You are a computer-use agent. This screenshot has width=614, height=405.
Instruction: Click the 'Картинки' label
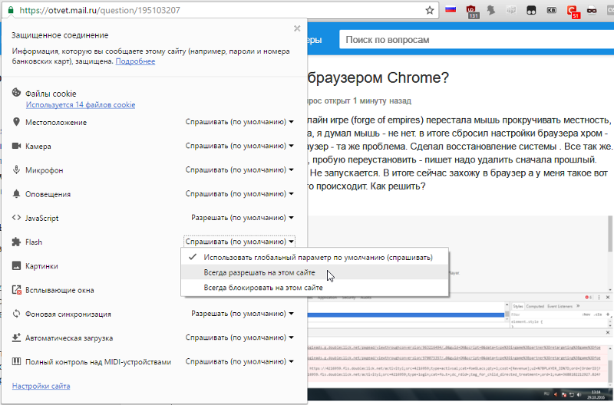[41, 266]
